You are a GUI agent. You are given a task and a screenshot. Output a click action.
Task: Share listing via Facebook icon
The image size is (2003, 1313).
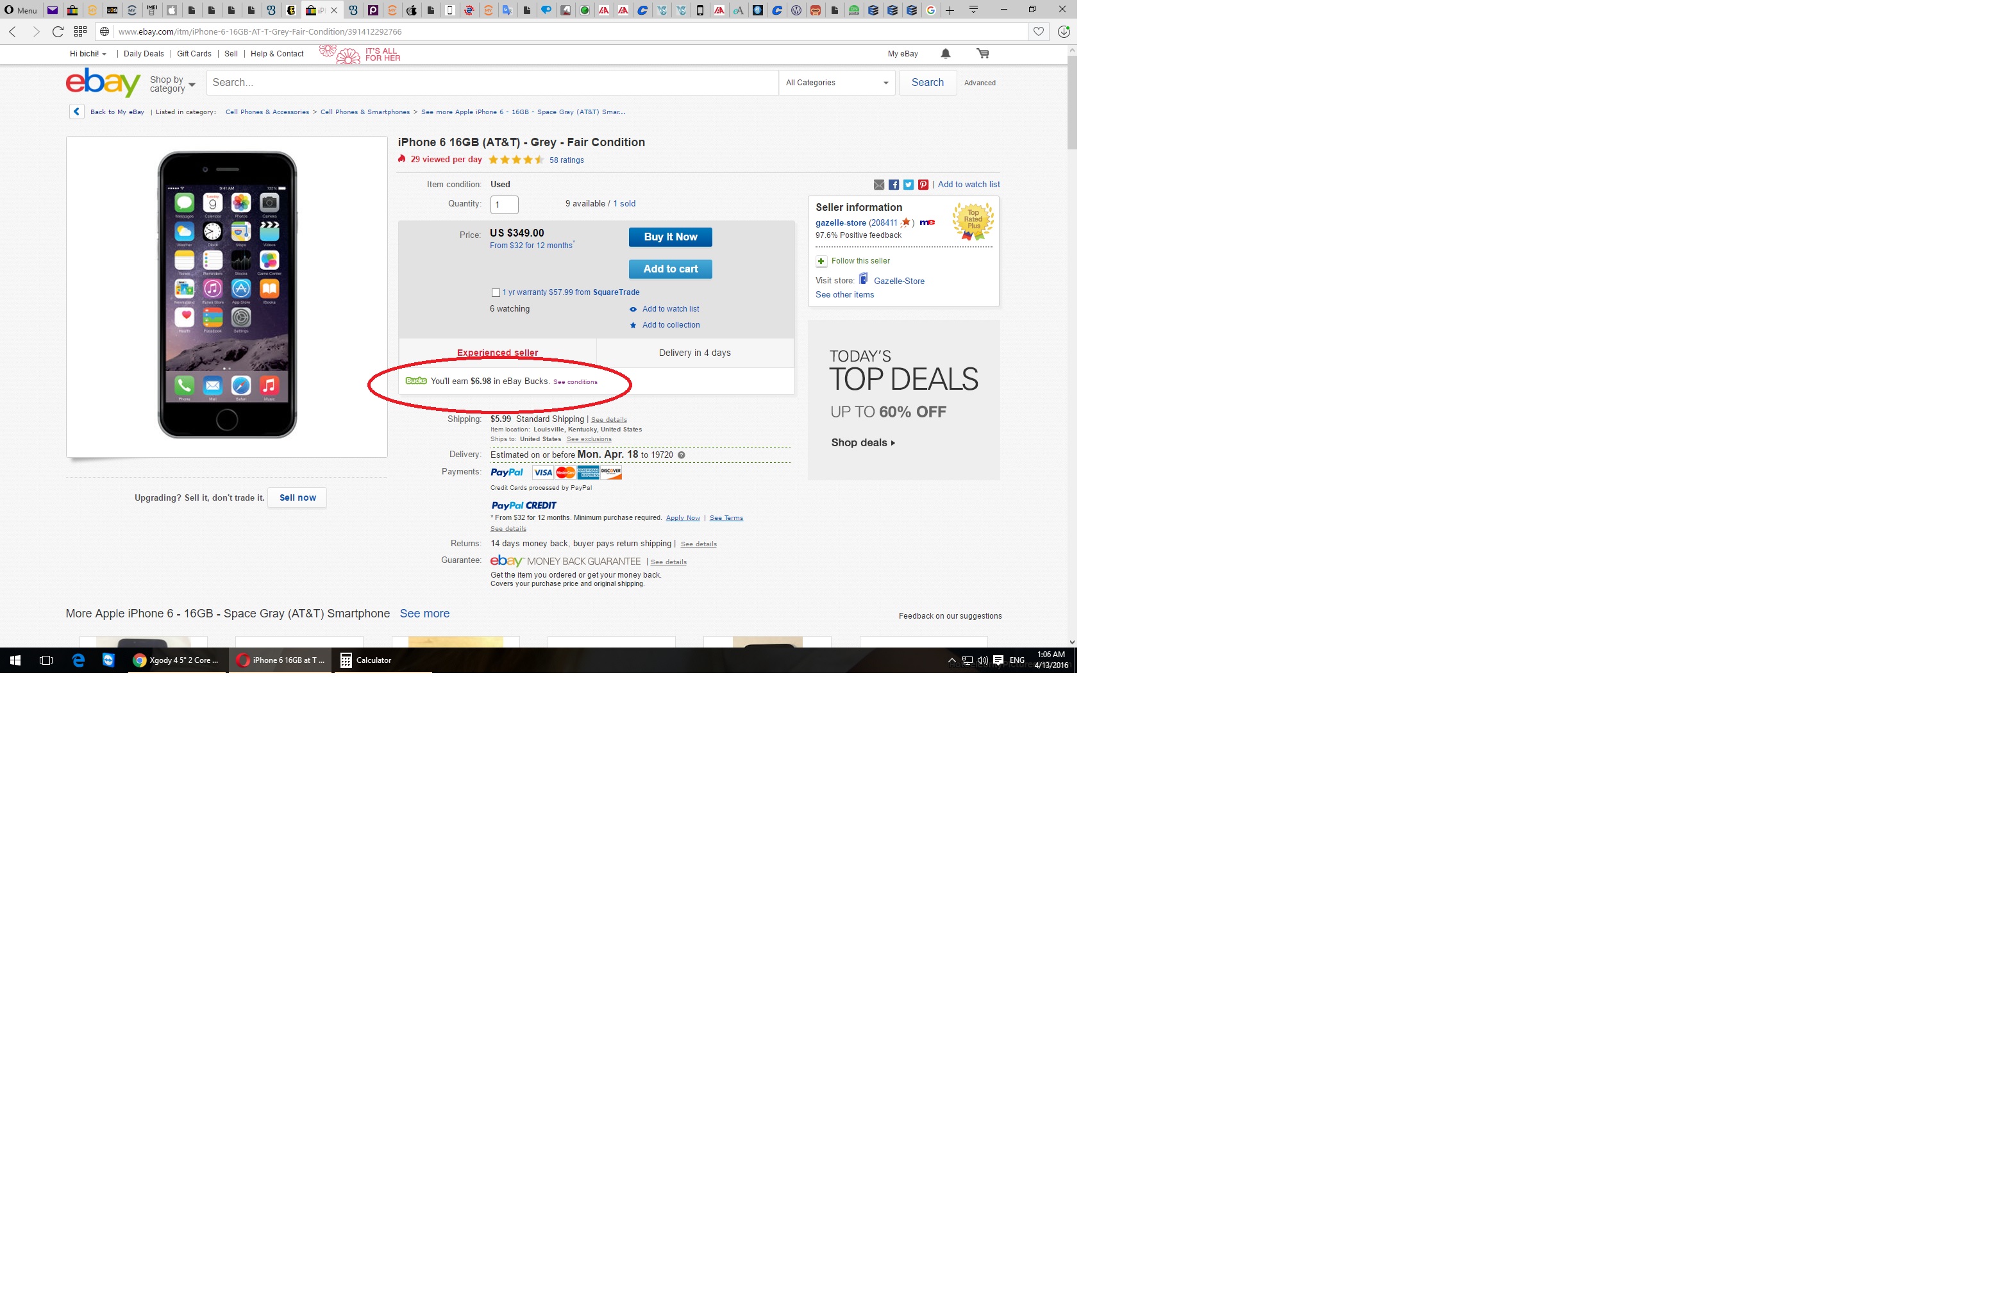[894, 185]
